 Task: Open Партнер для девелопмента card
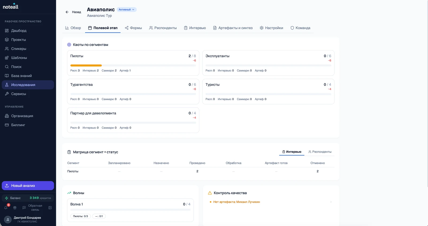click(133, 120)
